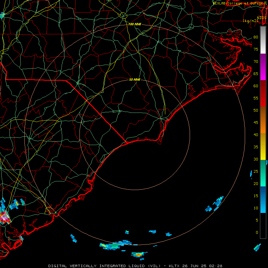The width and height of the screenshot is (268, 268).
Task: Click the "100 NMI" range ring label
Action: 135,24
